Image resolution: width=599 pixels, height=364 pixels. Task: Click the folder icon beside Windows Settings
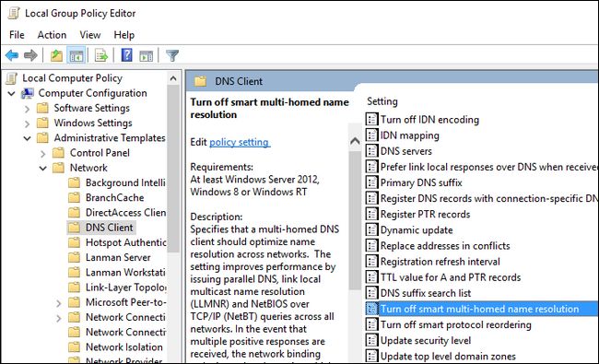coord(42,123)
